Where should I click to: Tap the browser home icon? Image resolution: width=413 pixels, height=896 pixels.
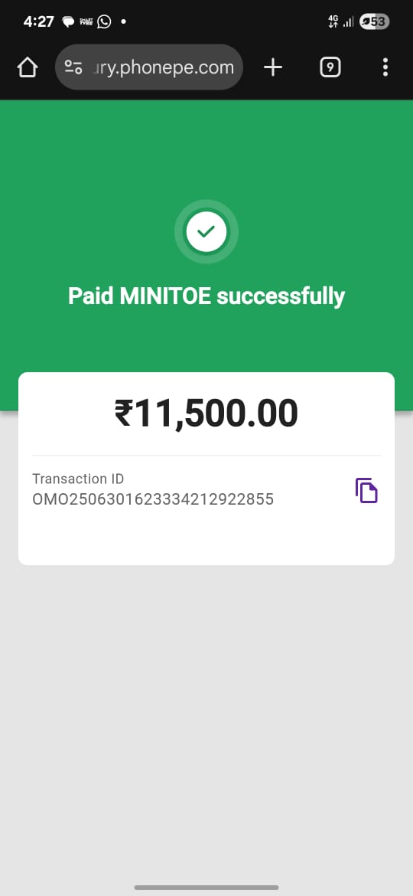point(28,67)
